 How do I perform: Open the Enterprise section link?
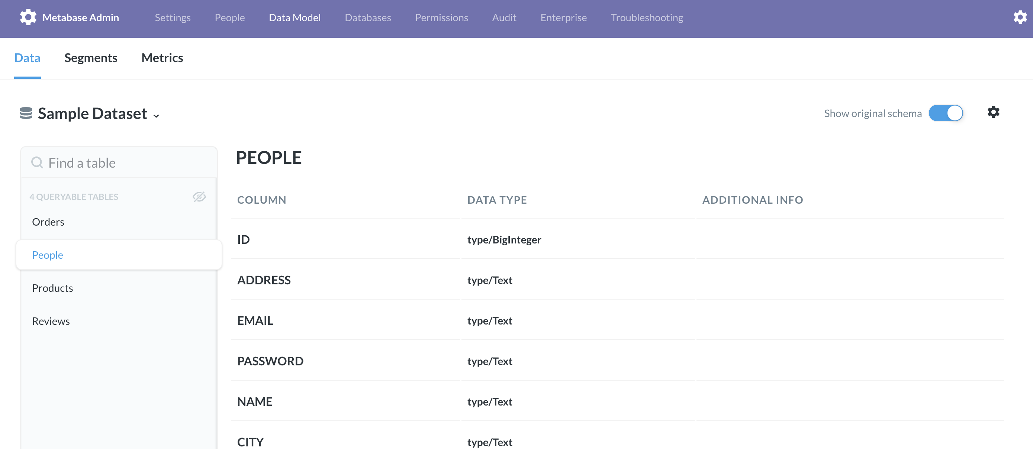(563, 17)
